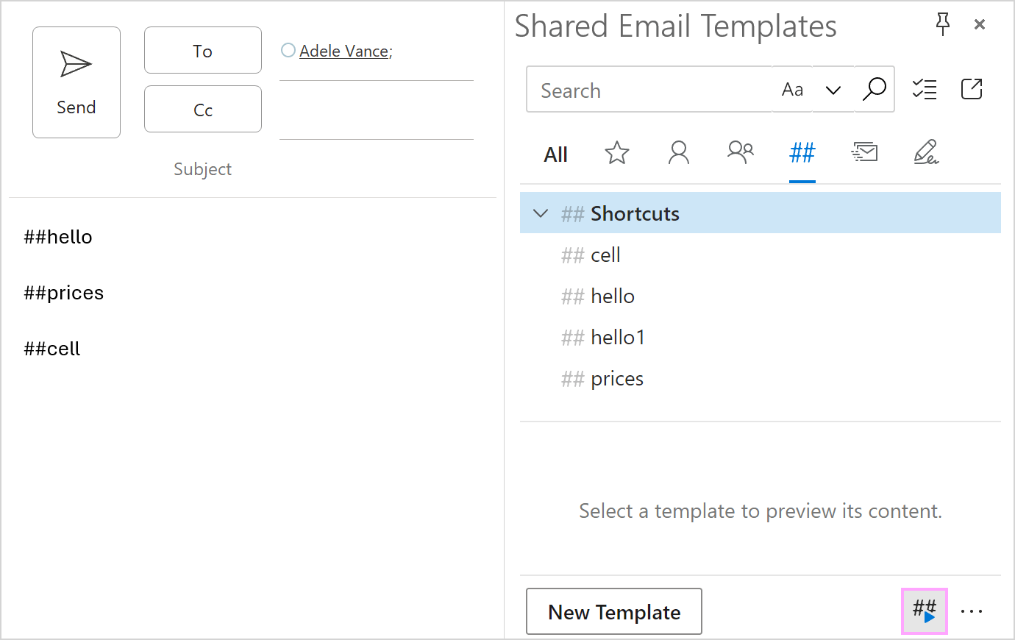Image resolution: width=1015 pixels, height=640 pixels.
Task: Open the checklist view options icon
Action: (x=925, y=89)
